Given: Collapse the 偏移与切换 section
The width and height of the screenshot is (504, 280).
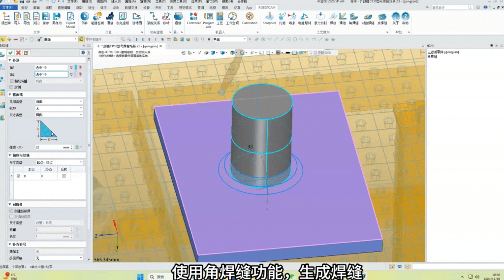Looking at the screenshot, I should (10, 155).
